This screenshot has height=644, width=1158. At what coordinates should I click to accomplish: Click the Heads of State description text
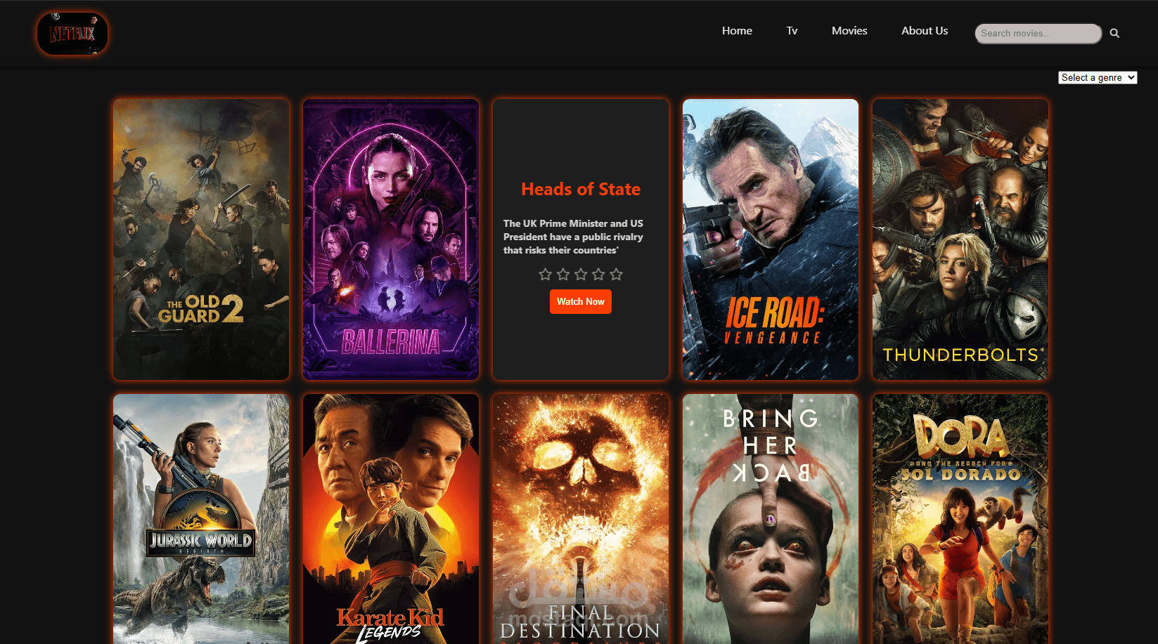[574, 237]
